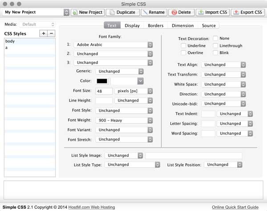Open the Color value combo box arrow
The height and width of the screenshot is (211, 267).
(141, 81)
